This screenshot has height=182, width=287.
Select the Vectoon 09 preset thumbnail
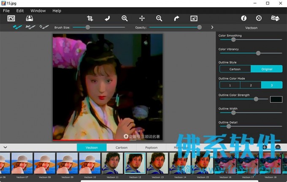(67, 163)
